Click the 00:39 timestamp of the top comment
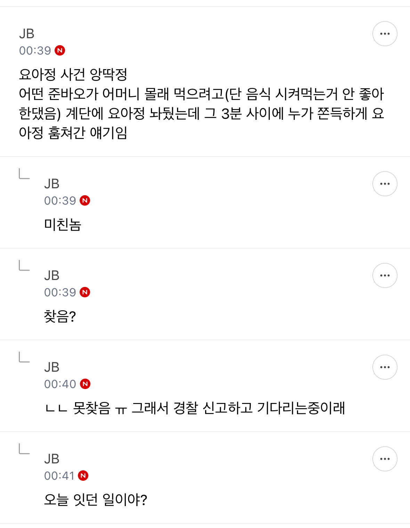 35,51
